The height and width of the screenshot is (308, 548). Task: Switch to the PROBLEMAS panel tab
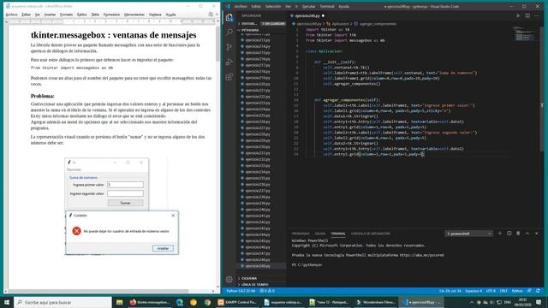[301, 234]
